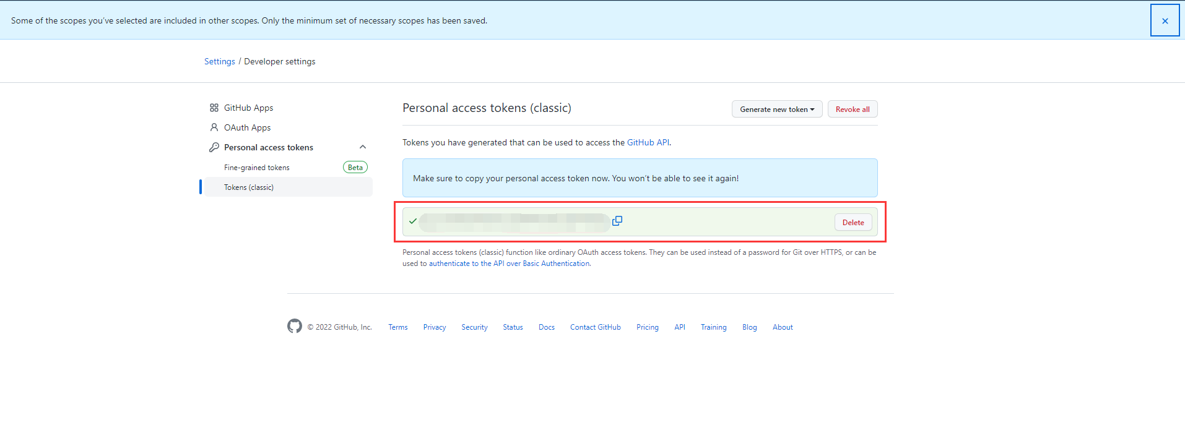1185x433 pixels.
Task: Click the GitHub logo in footer
Action: 295,326
